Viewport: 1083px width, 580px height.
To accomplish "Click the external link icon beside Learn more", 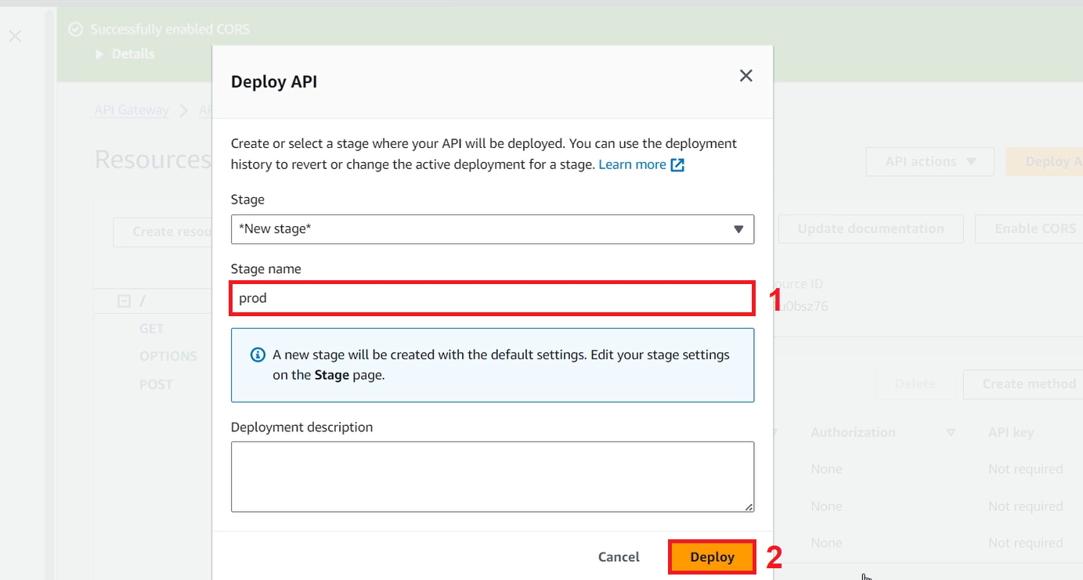I will tap(677, 164).
